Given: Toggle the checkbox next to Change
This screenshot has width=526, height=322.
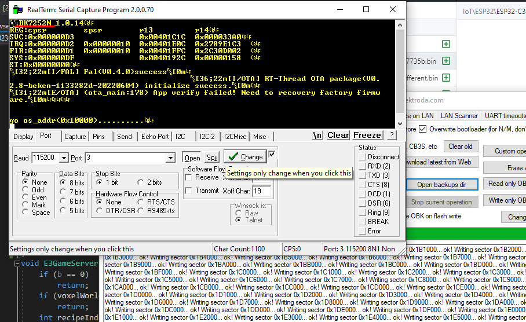Looking at the screenshot, I should tap(272, 154).
